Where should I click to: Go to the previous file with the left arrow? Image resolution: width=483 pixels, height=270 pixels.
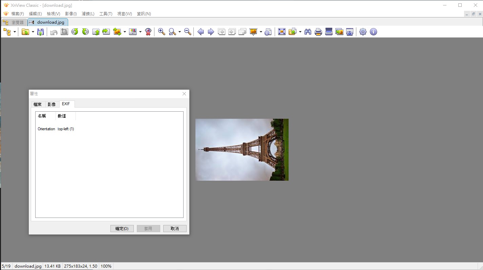[x=201, y=32]
